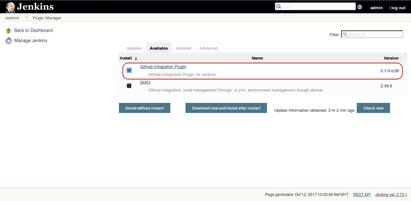Click Page generated timestamp text
The width and height of the screenshot is (411, 201).
(307, 195)
